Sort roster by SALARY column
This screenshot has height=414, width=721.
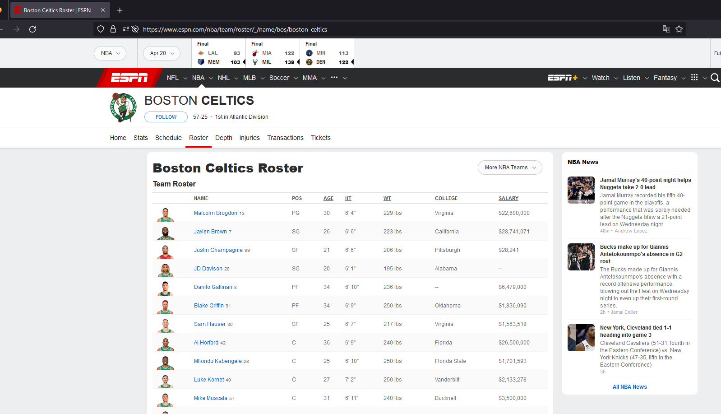click(x=508, y=198)
